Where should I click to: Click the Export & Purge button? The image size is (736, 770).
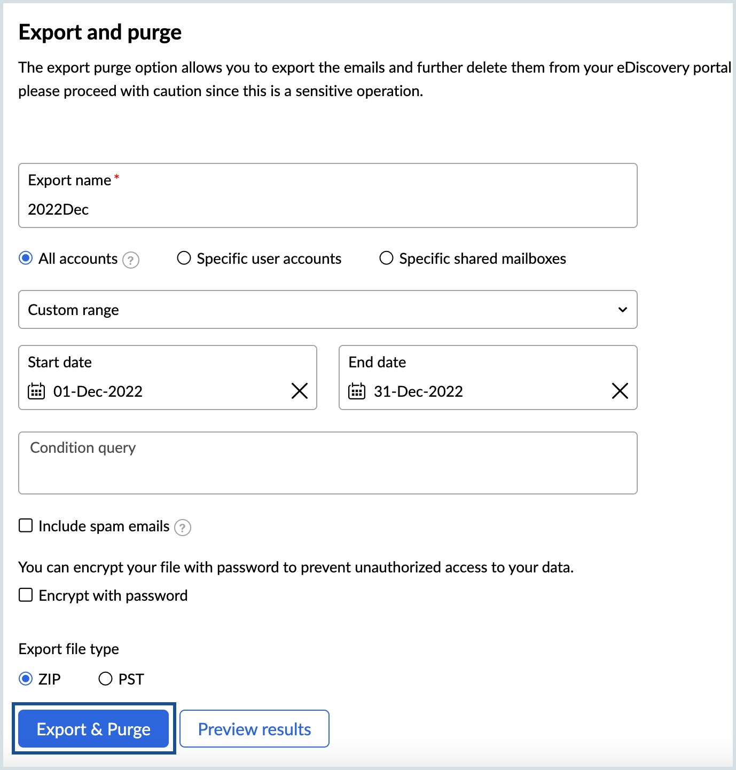click(93, 728)
